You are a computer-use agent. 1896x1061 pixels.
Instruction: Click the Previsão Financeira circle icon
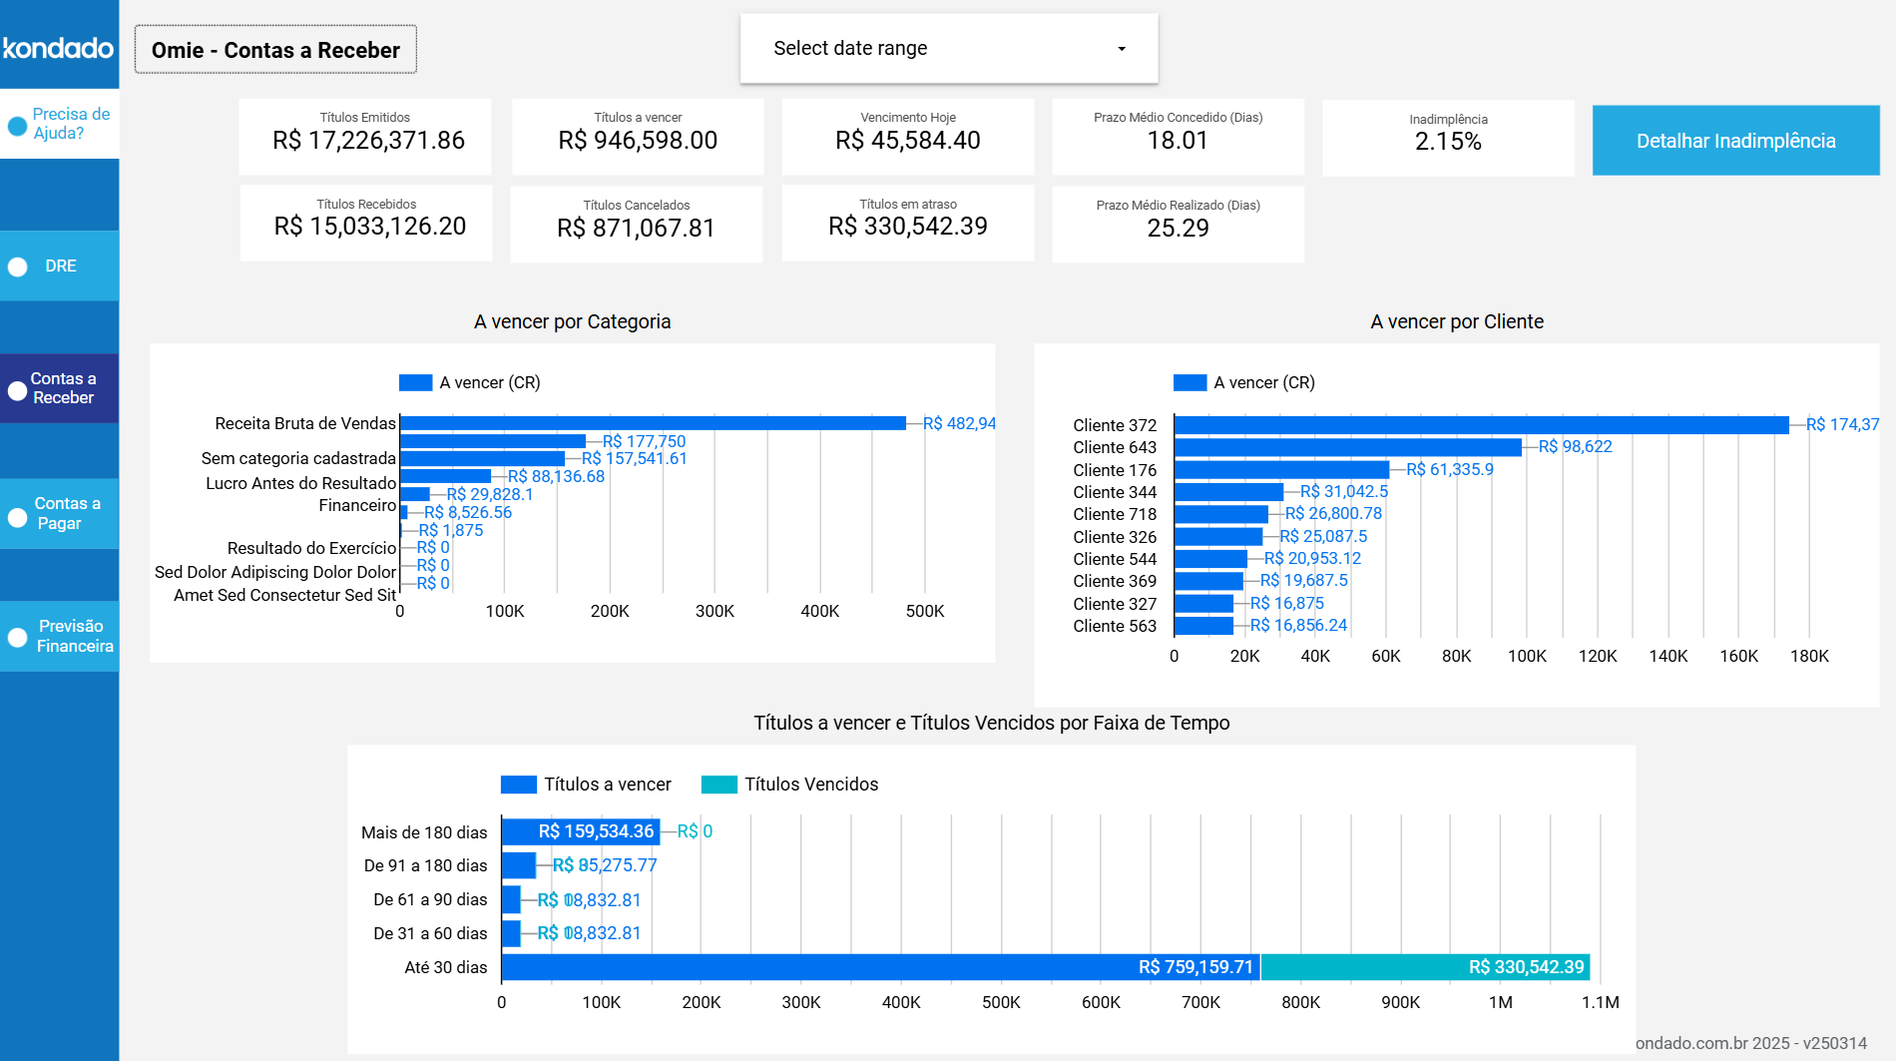[16, 636]
